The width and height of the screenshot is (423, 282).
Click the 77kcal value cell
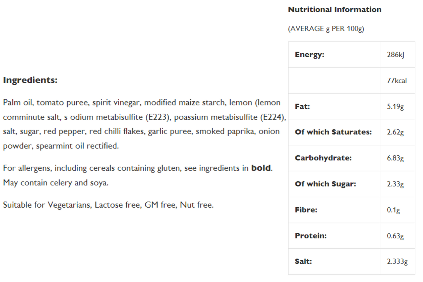pyautogui.click(x=397, y=81)
